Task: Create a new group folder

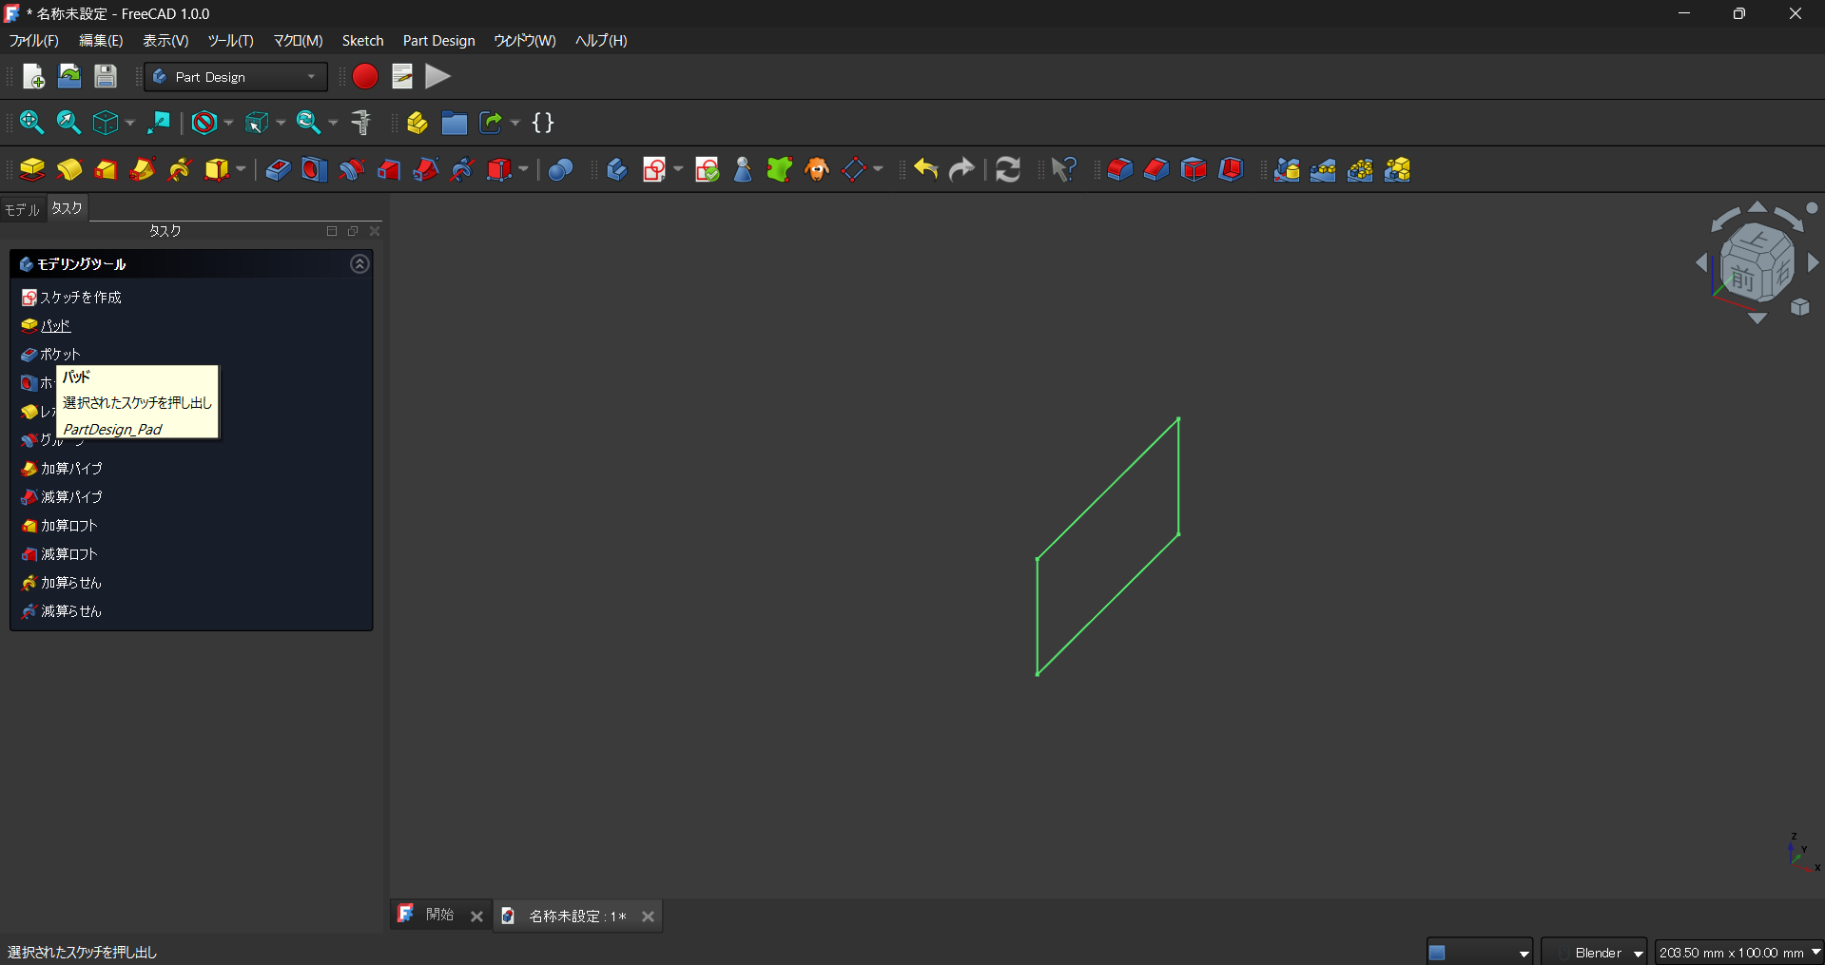Action: click(x=454, y=123)
